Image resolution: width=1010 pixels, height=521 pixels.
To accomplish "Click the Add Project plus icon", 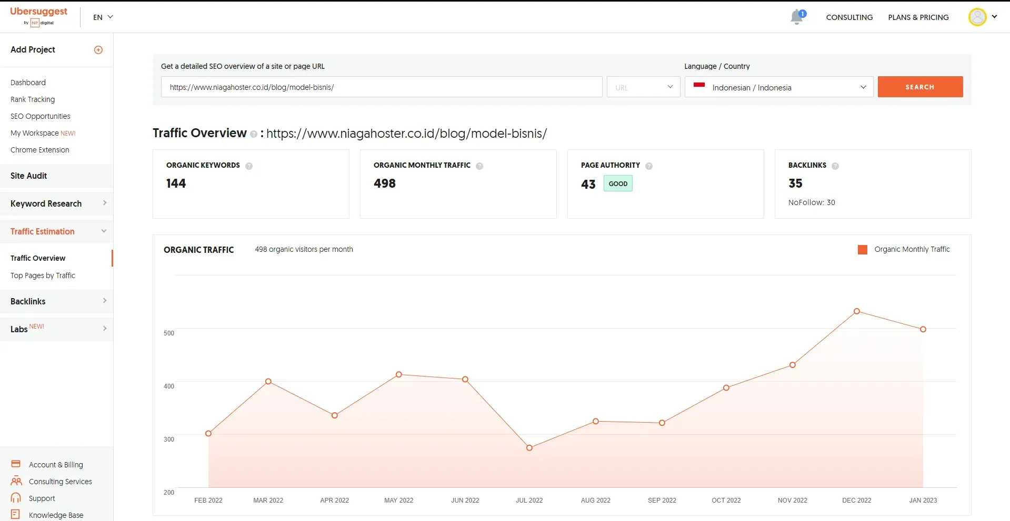I will (x=98, y=50).
